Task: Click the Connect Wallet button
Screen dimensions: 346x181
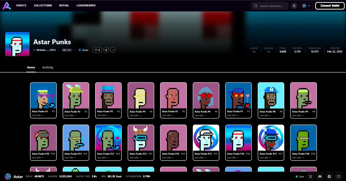Action: [330, 6]
